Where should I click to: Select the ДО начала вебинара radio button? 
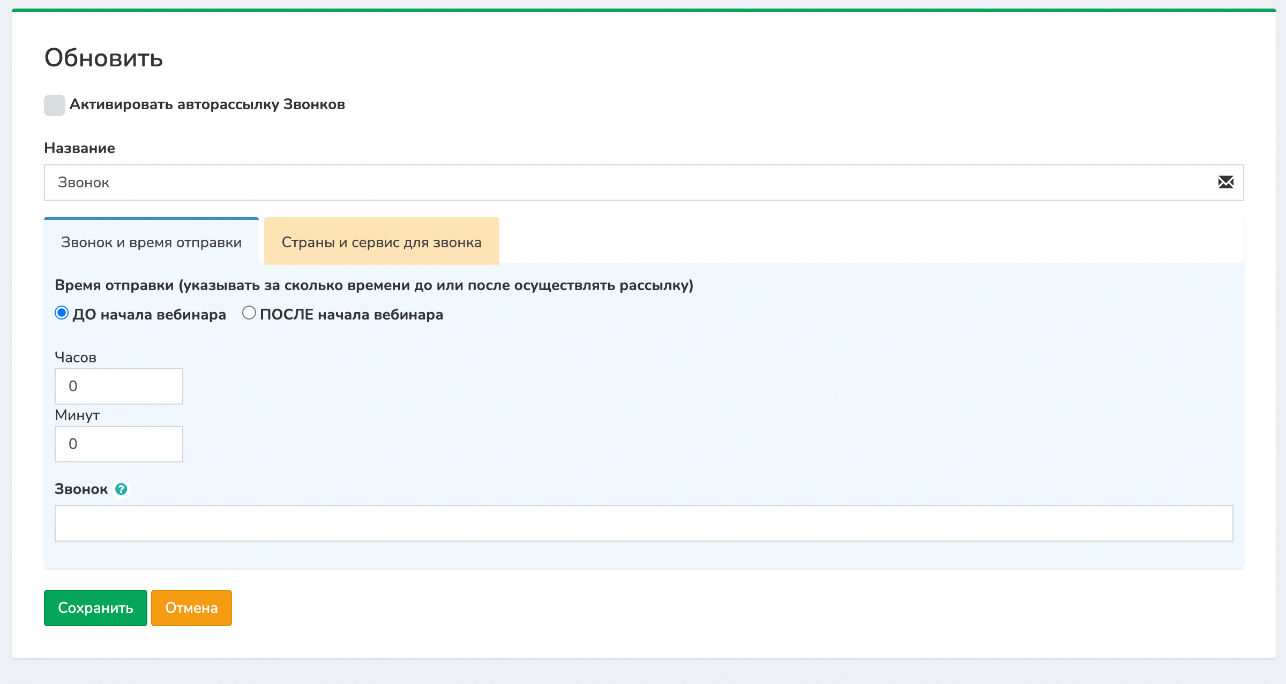pyautogui.click(x=62, y=313)
